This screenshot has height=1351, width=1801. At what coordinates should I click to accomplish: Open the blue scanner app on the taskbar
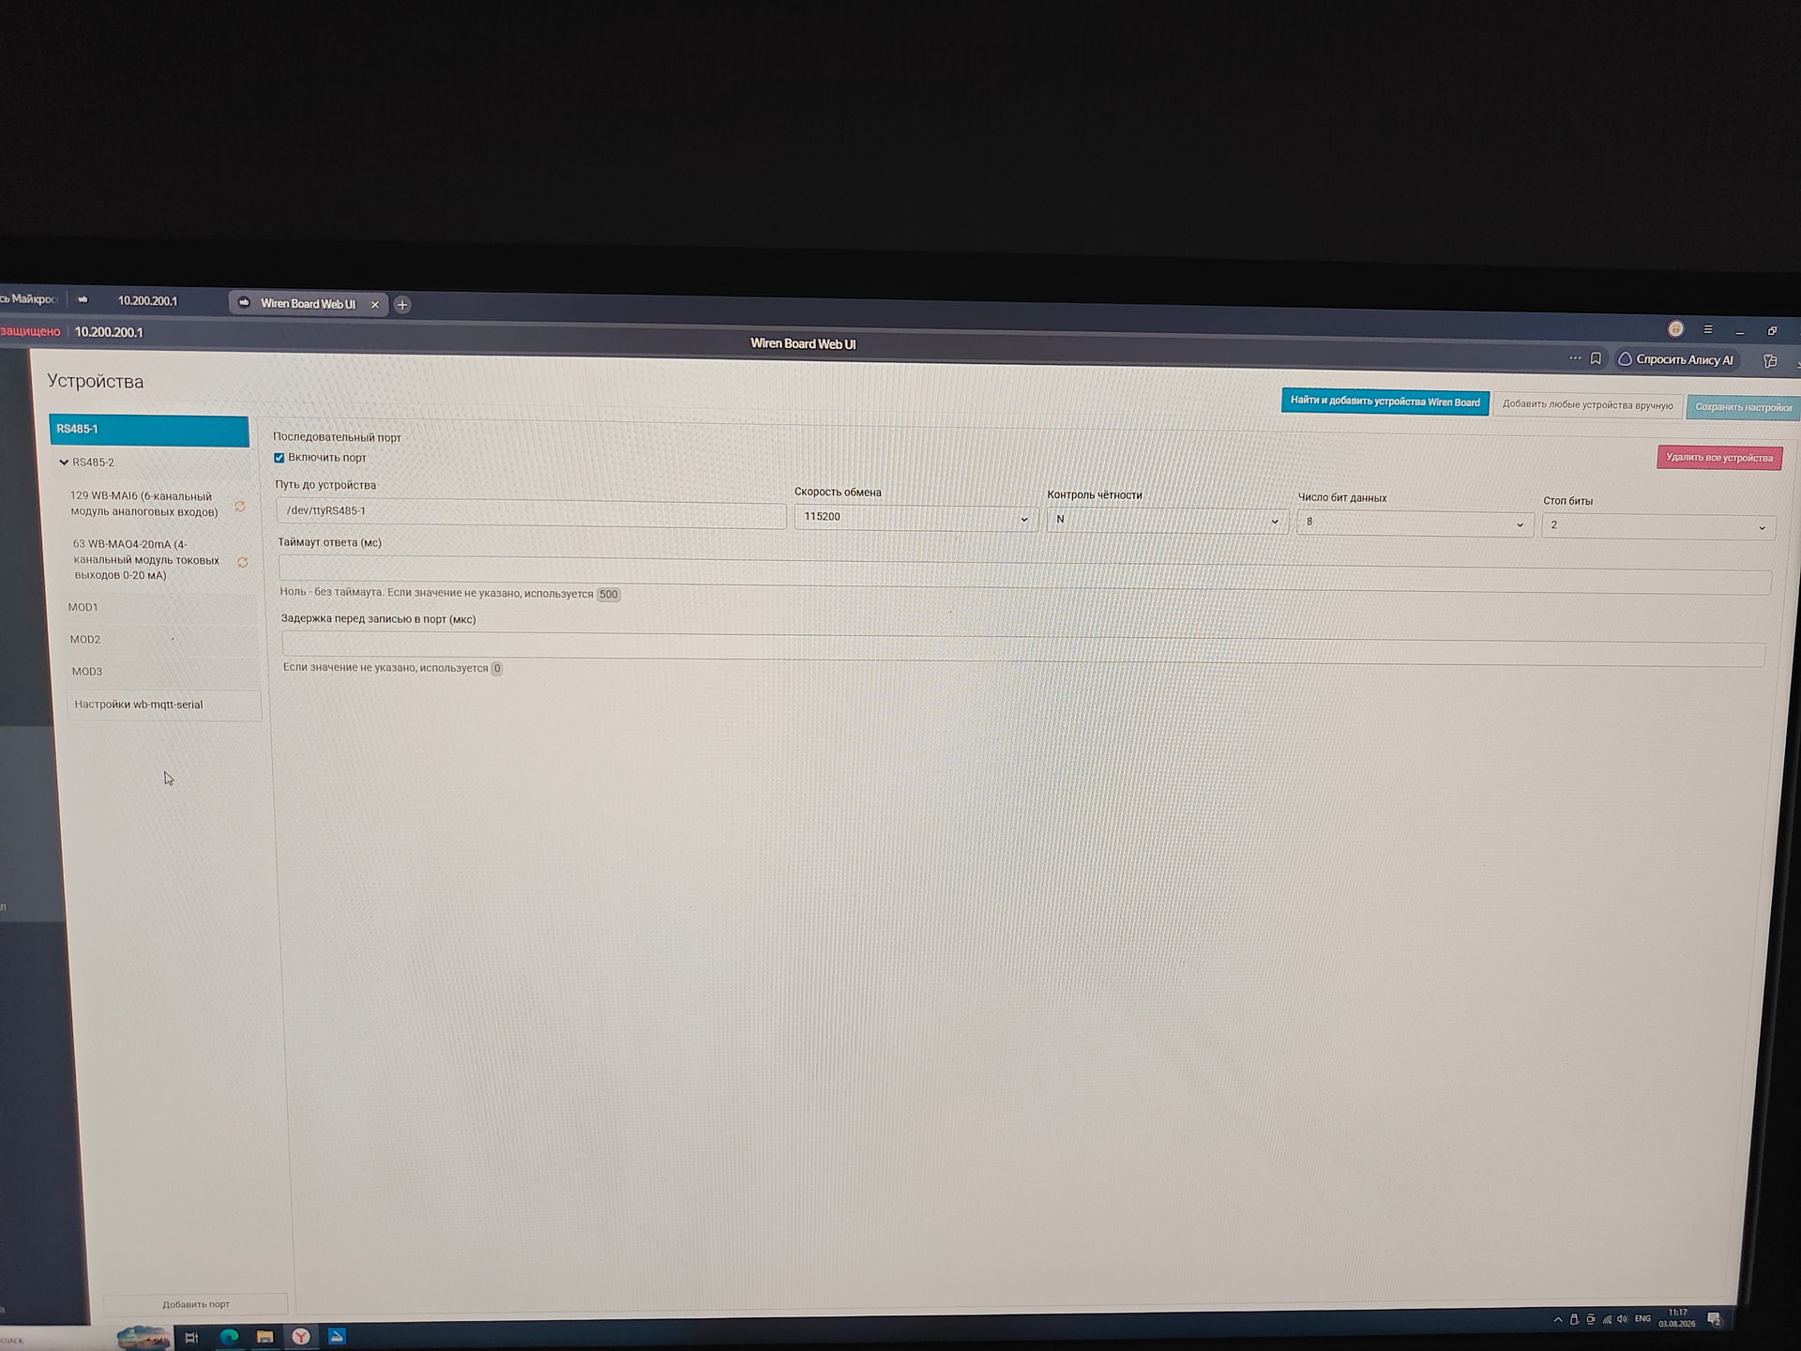click(337, 1336)
